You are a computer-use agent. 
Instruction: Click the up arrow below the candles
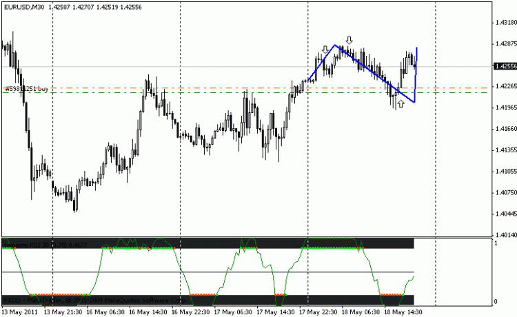click(x=401, y=104)
